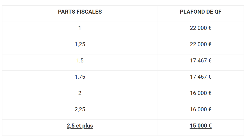Screen dimensions: 246x139
Task: Click the 22 000 € value for 1 part
Action: click(201, 28)
